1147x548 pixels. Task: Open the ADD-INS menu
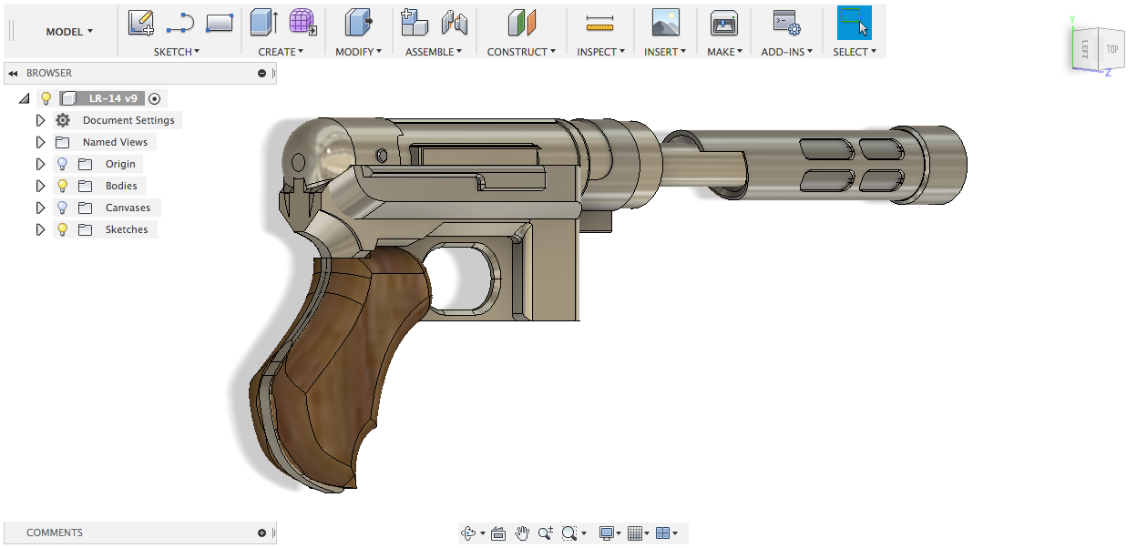point(787,52)
